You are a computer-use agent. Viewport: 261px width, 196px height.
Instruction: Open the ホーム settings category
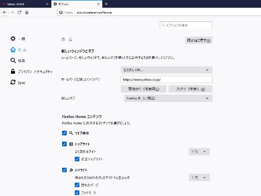18,50
